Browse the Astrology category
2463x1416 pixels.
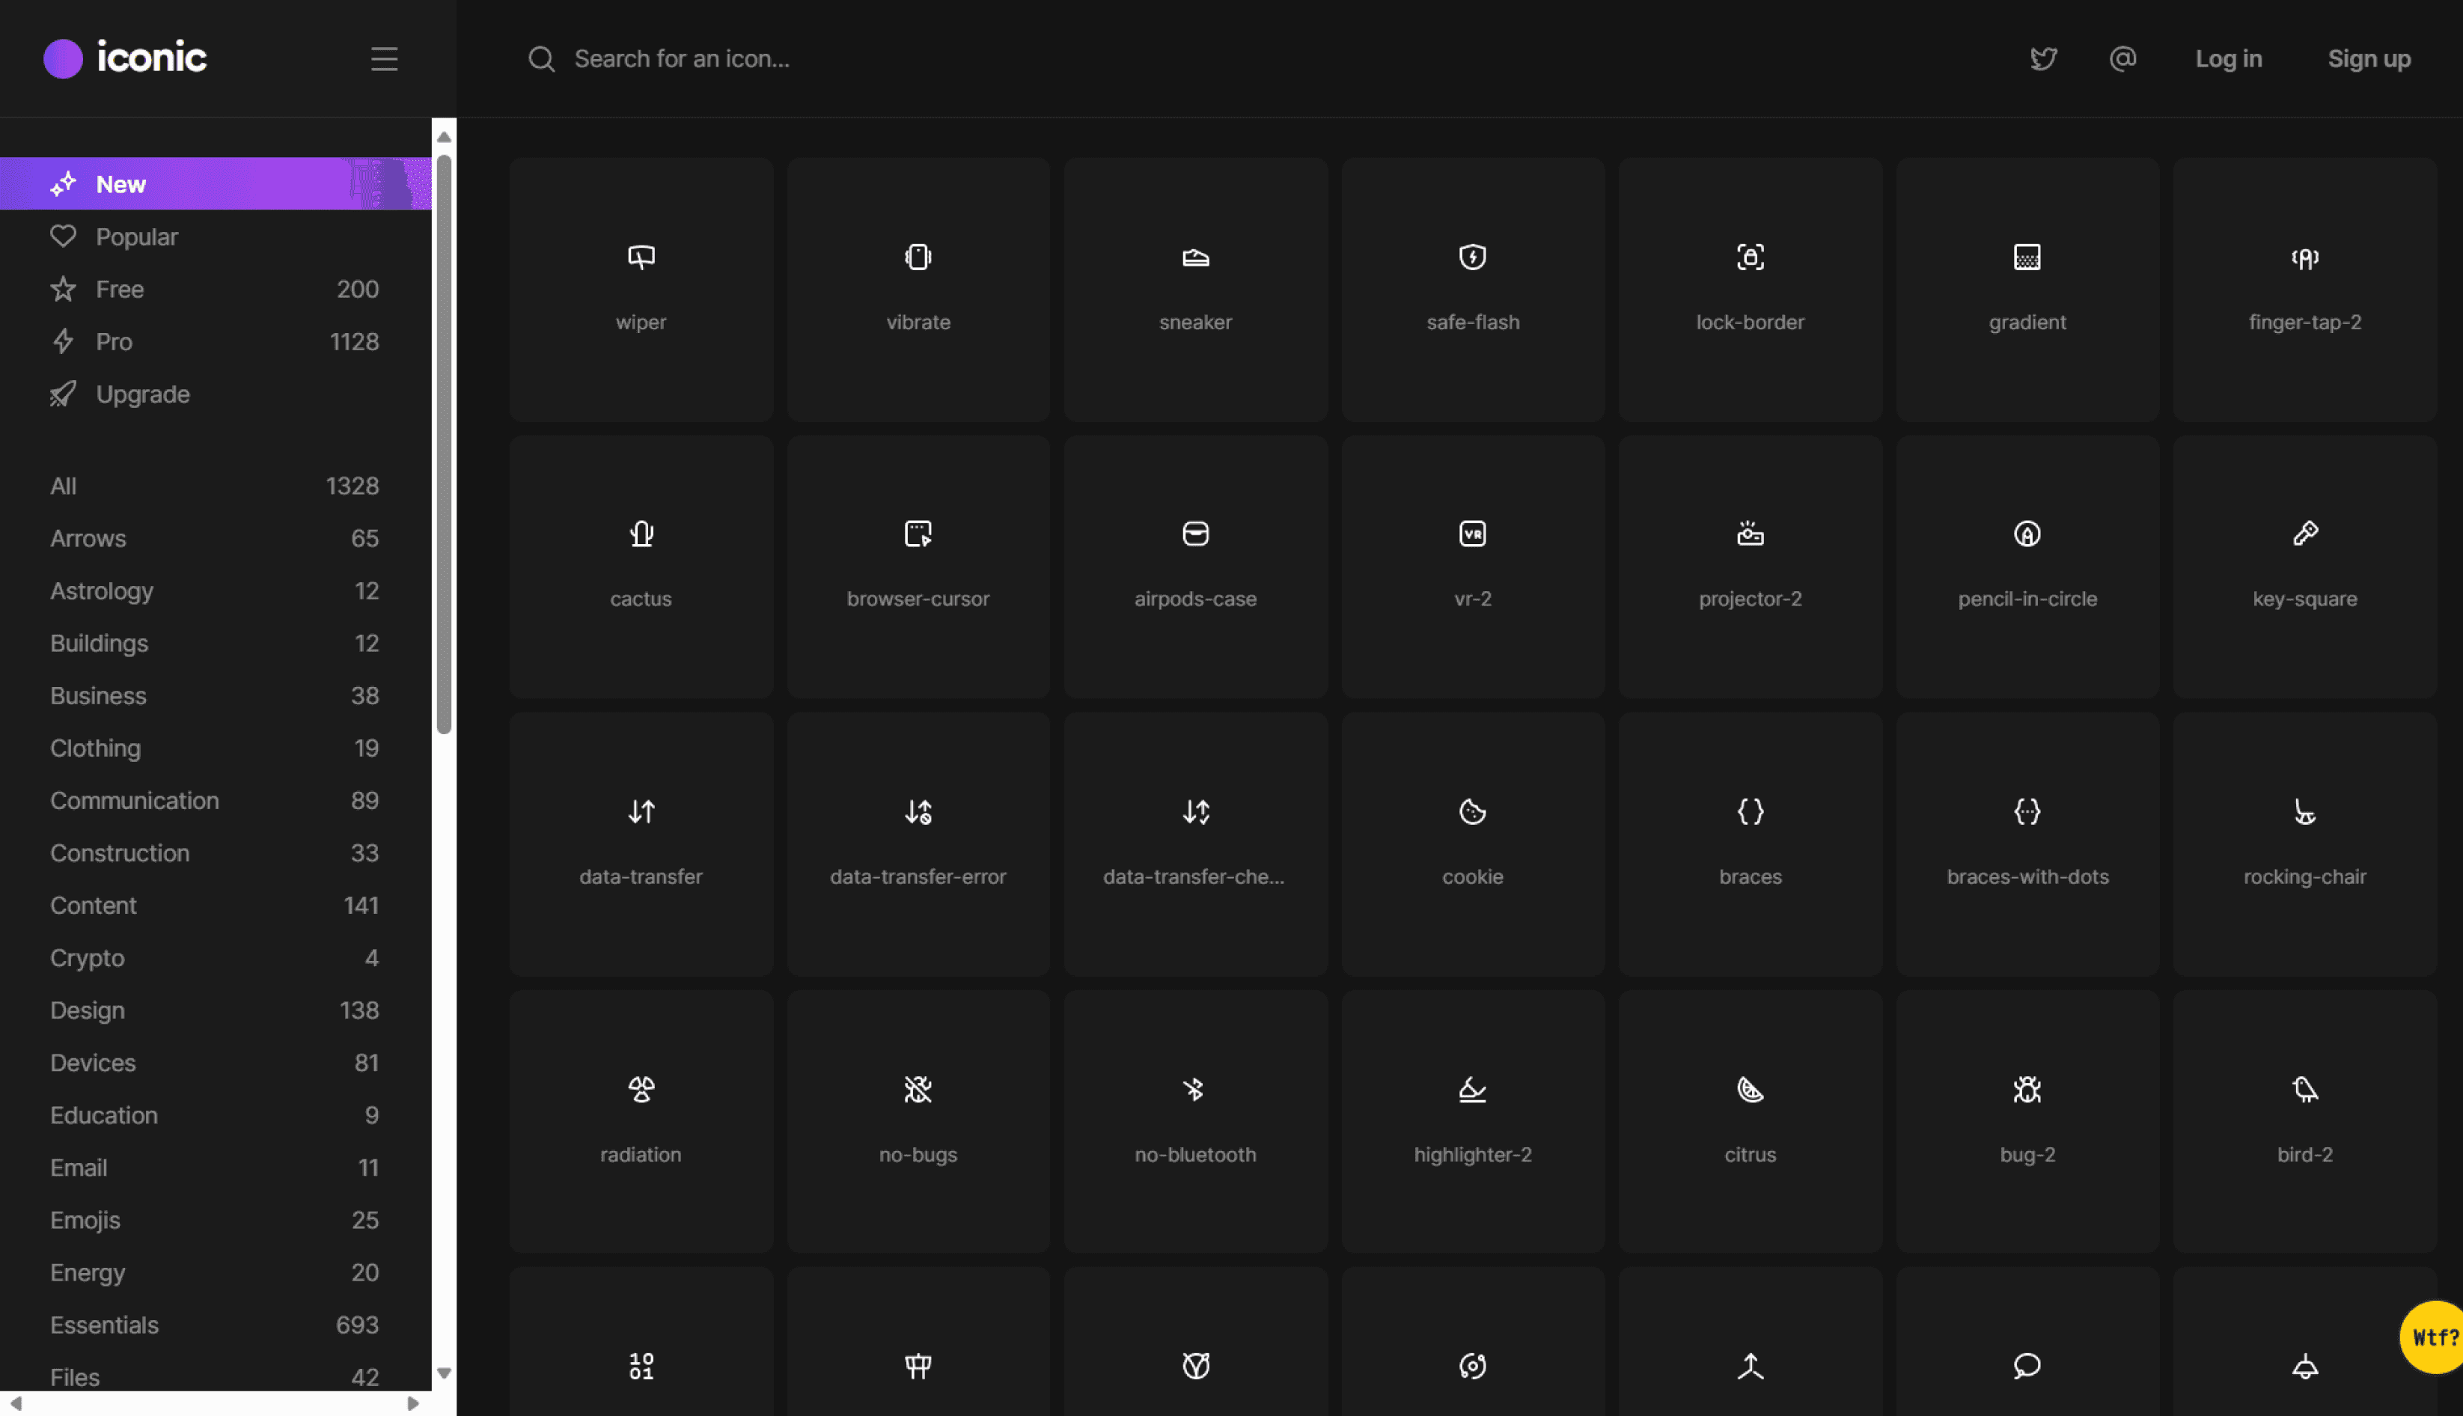(216, 590)
